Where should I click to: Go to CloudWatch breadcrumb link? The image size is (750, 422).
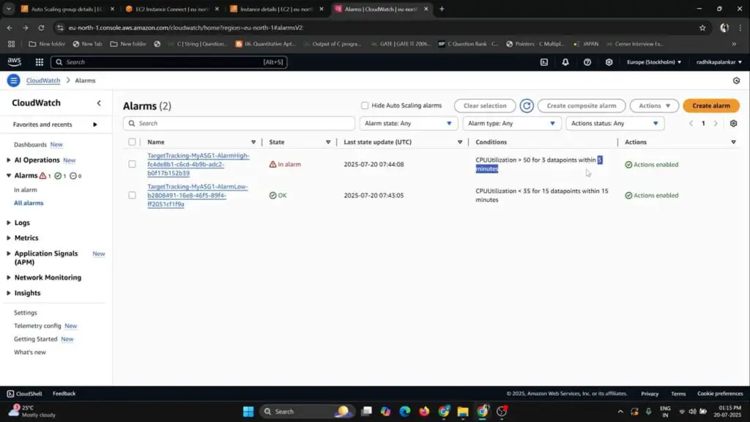(43, 81)
